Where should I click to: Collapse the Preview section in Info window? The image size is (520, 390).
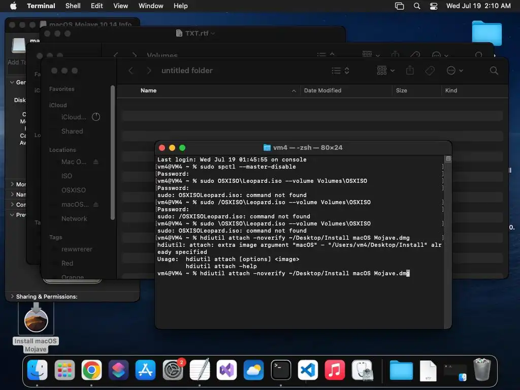click(x=12, y=215)
